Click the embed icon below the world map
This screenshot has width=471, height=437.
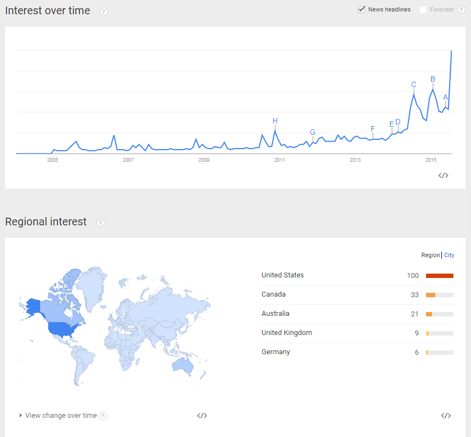tap(202, 416)
